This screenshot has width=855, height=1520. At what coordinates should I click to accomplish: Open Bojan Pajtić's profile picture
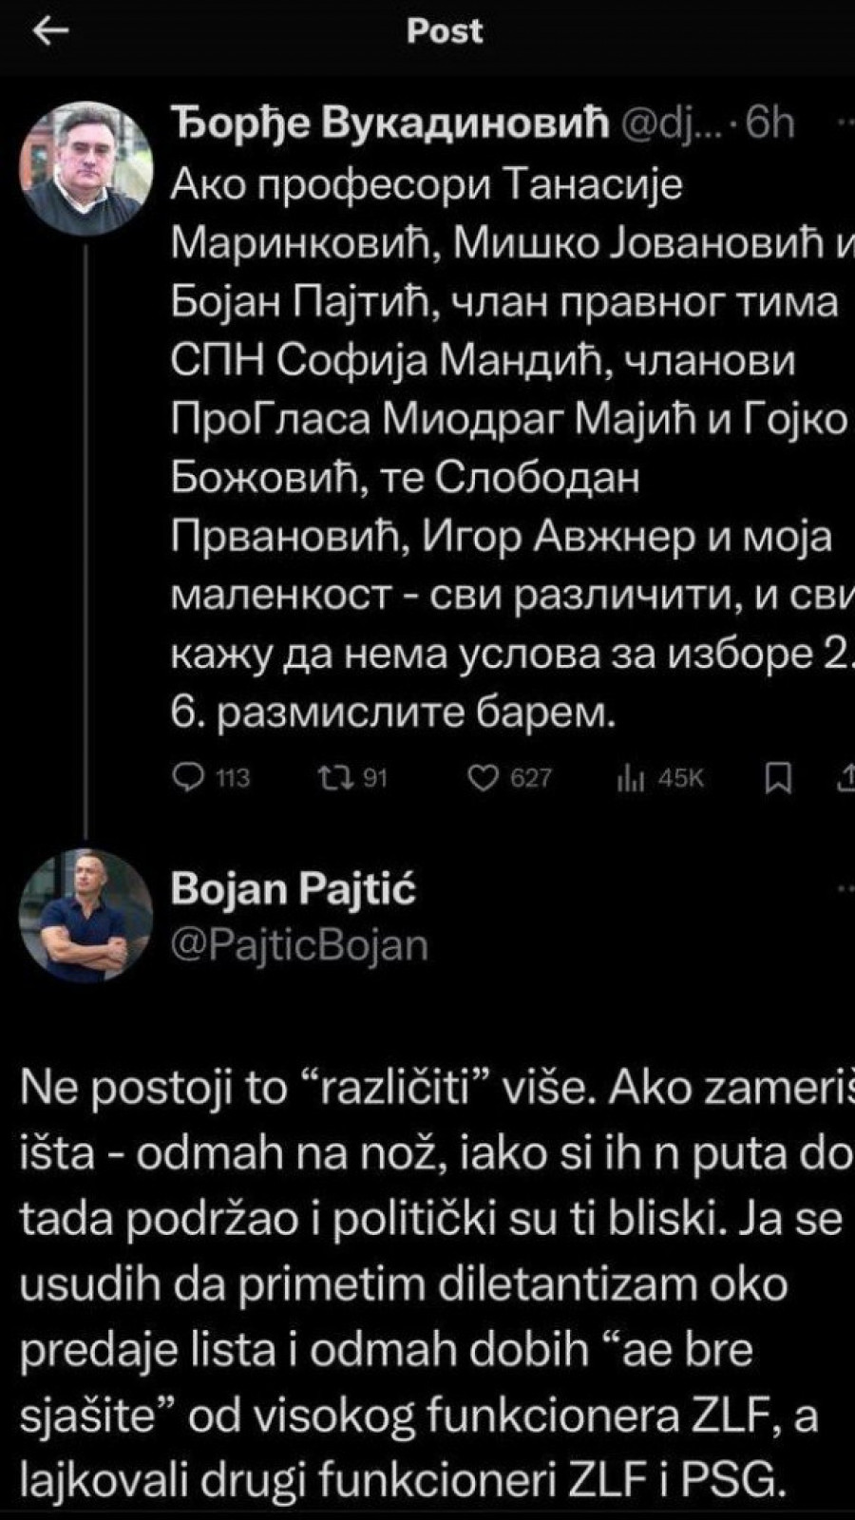[x=85, y=915]
